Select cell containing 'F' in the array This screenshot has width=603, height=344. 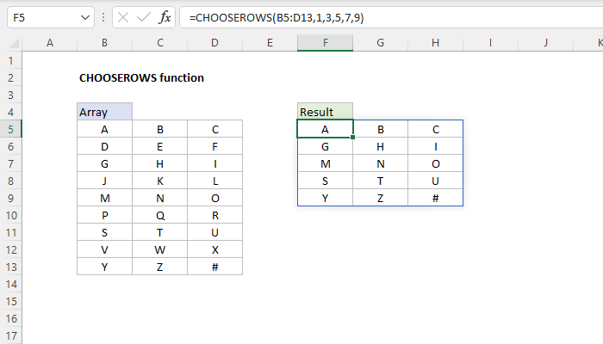215,147
